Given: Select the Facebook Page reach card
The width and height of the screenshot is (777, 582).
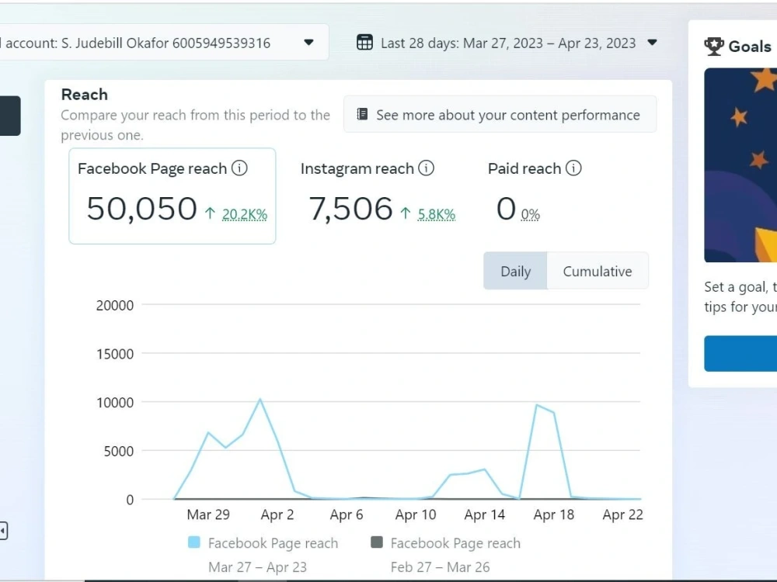Looking at the screenshot, I should 172,196.
